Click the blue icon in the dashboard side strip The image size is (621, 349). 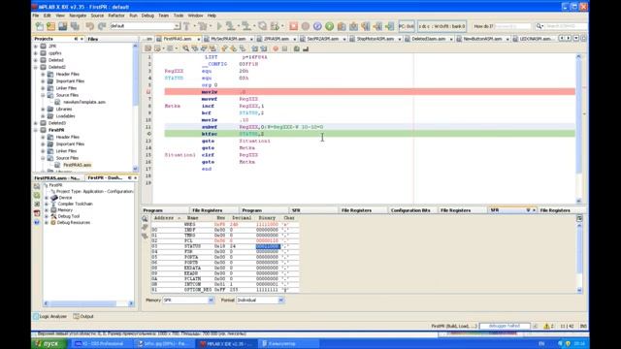coord(37,222)
